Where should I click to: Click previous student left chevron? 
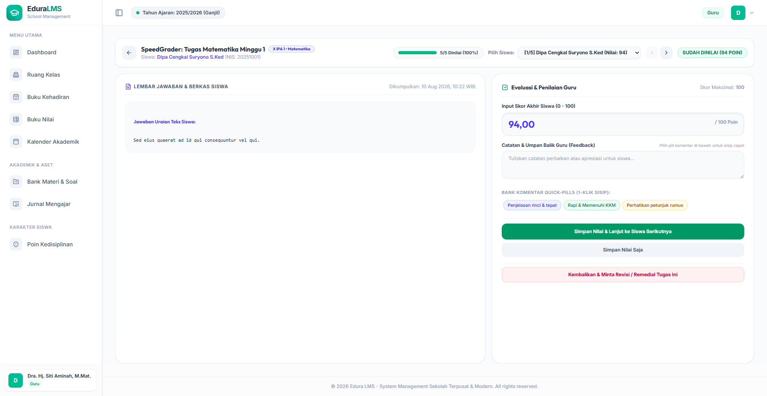(x=652, y=53)
